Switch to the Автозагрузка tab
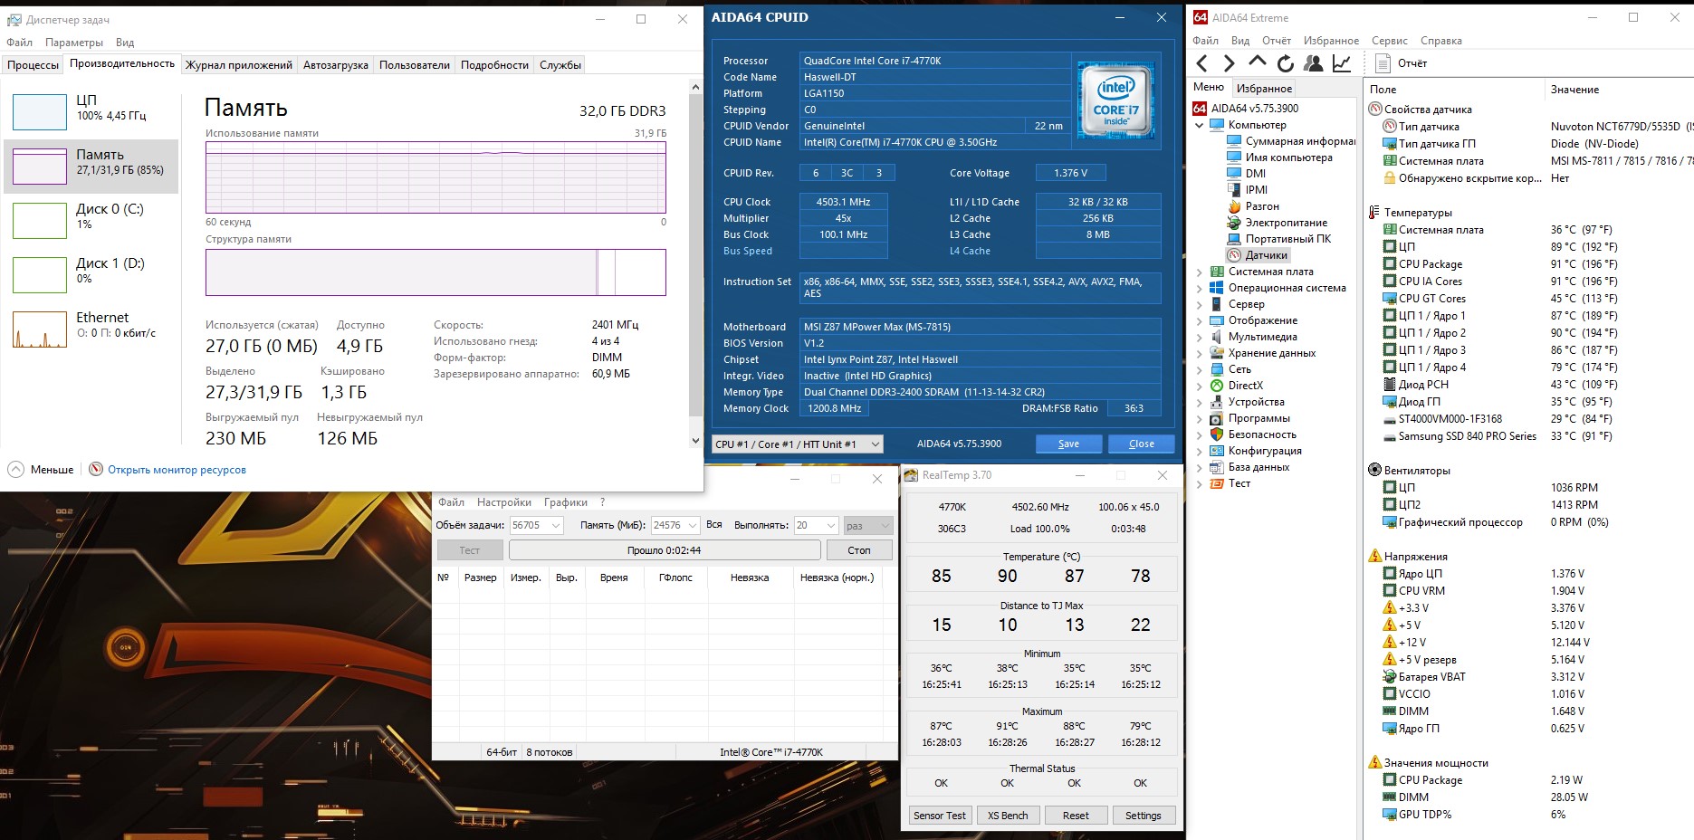Image resolution: width=1694 pixels, height=840 pixels. [x=336, y=65]
